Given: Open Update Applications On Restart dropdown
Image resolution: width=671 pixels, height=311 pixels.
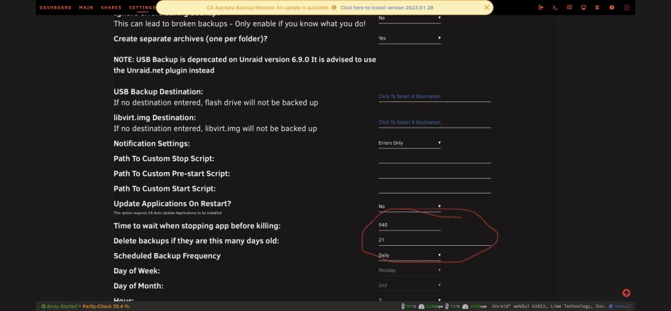Looking at the screenshot, I should [x=409, y=206].
